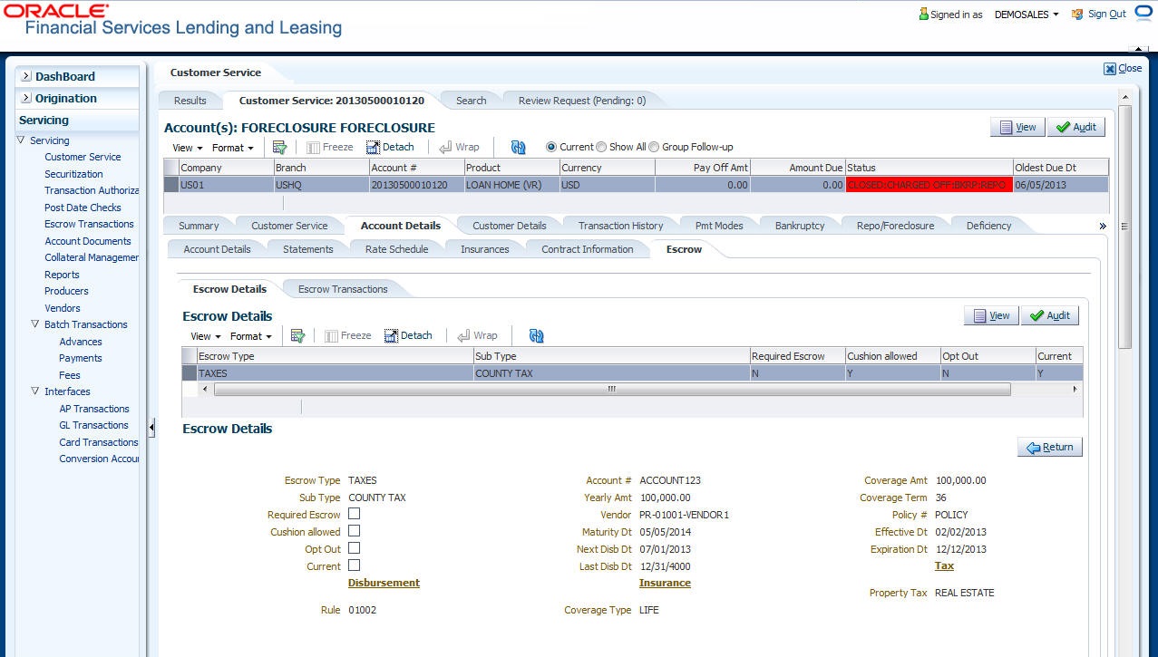The image size is (1158, 657).
Task: Toggle the Cushion allowed checkbox
Action: [x=355, y=531]
